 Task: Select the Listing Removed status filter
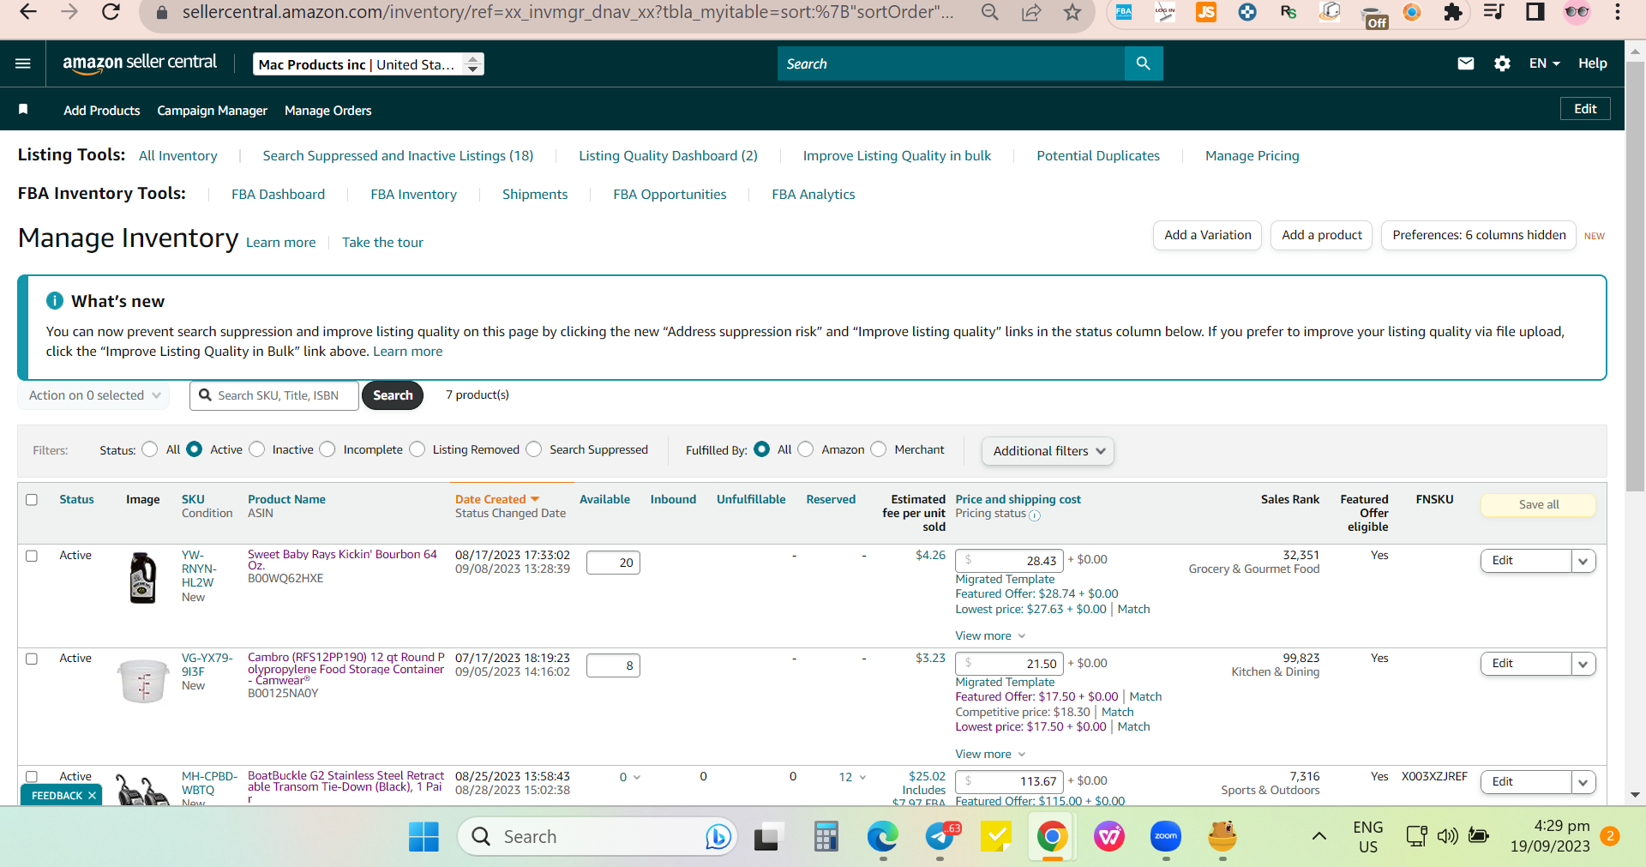coord(418,449)
